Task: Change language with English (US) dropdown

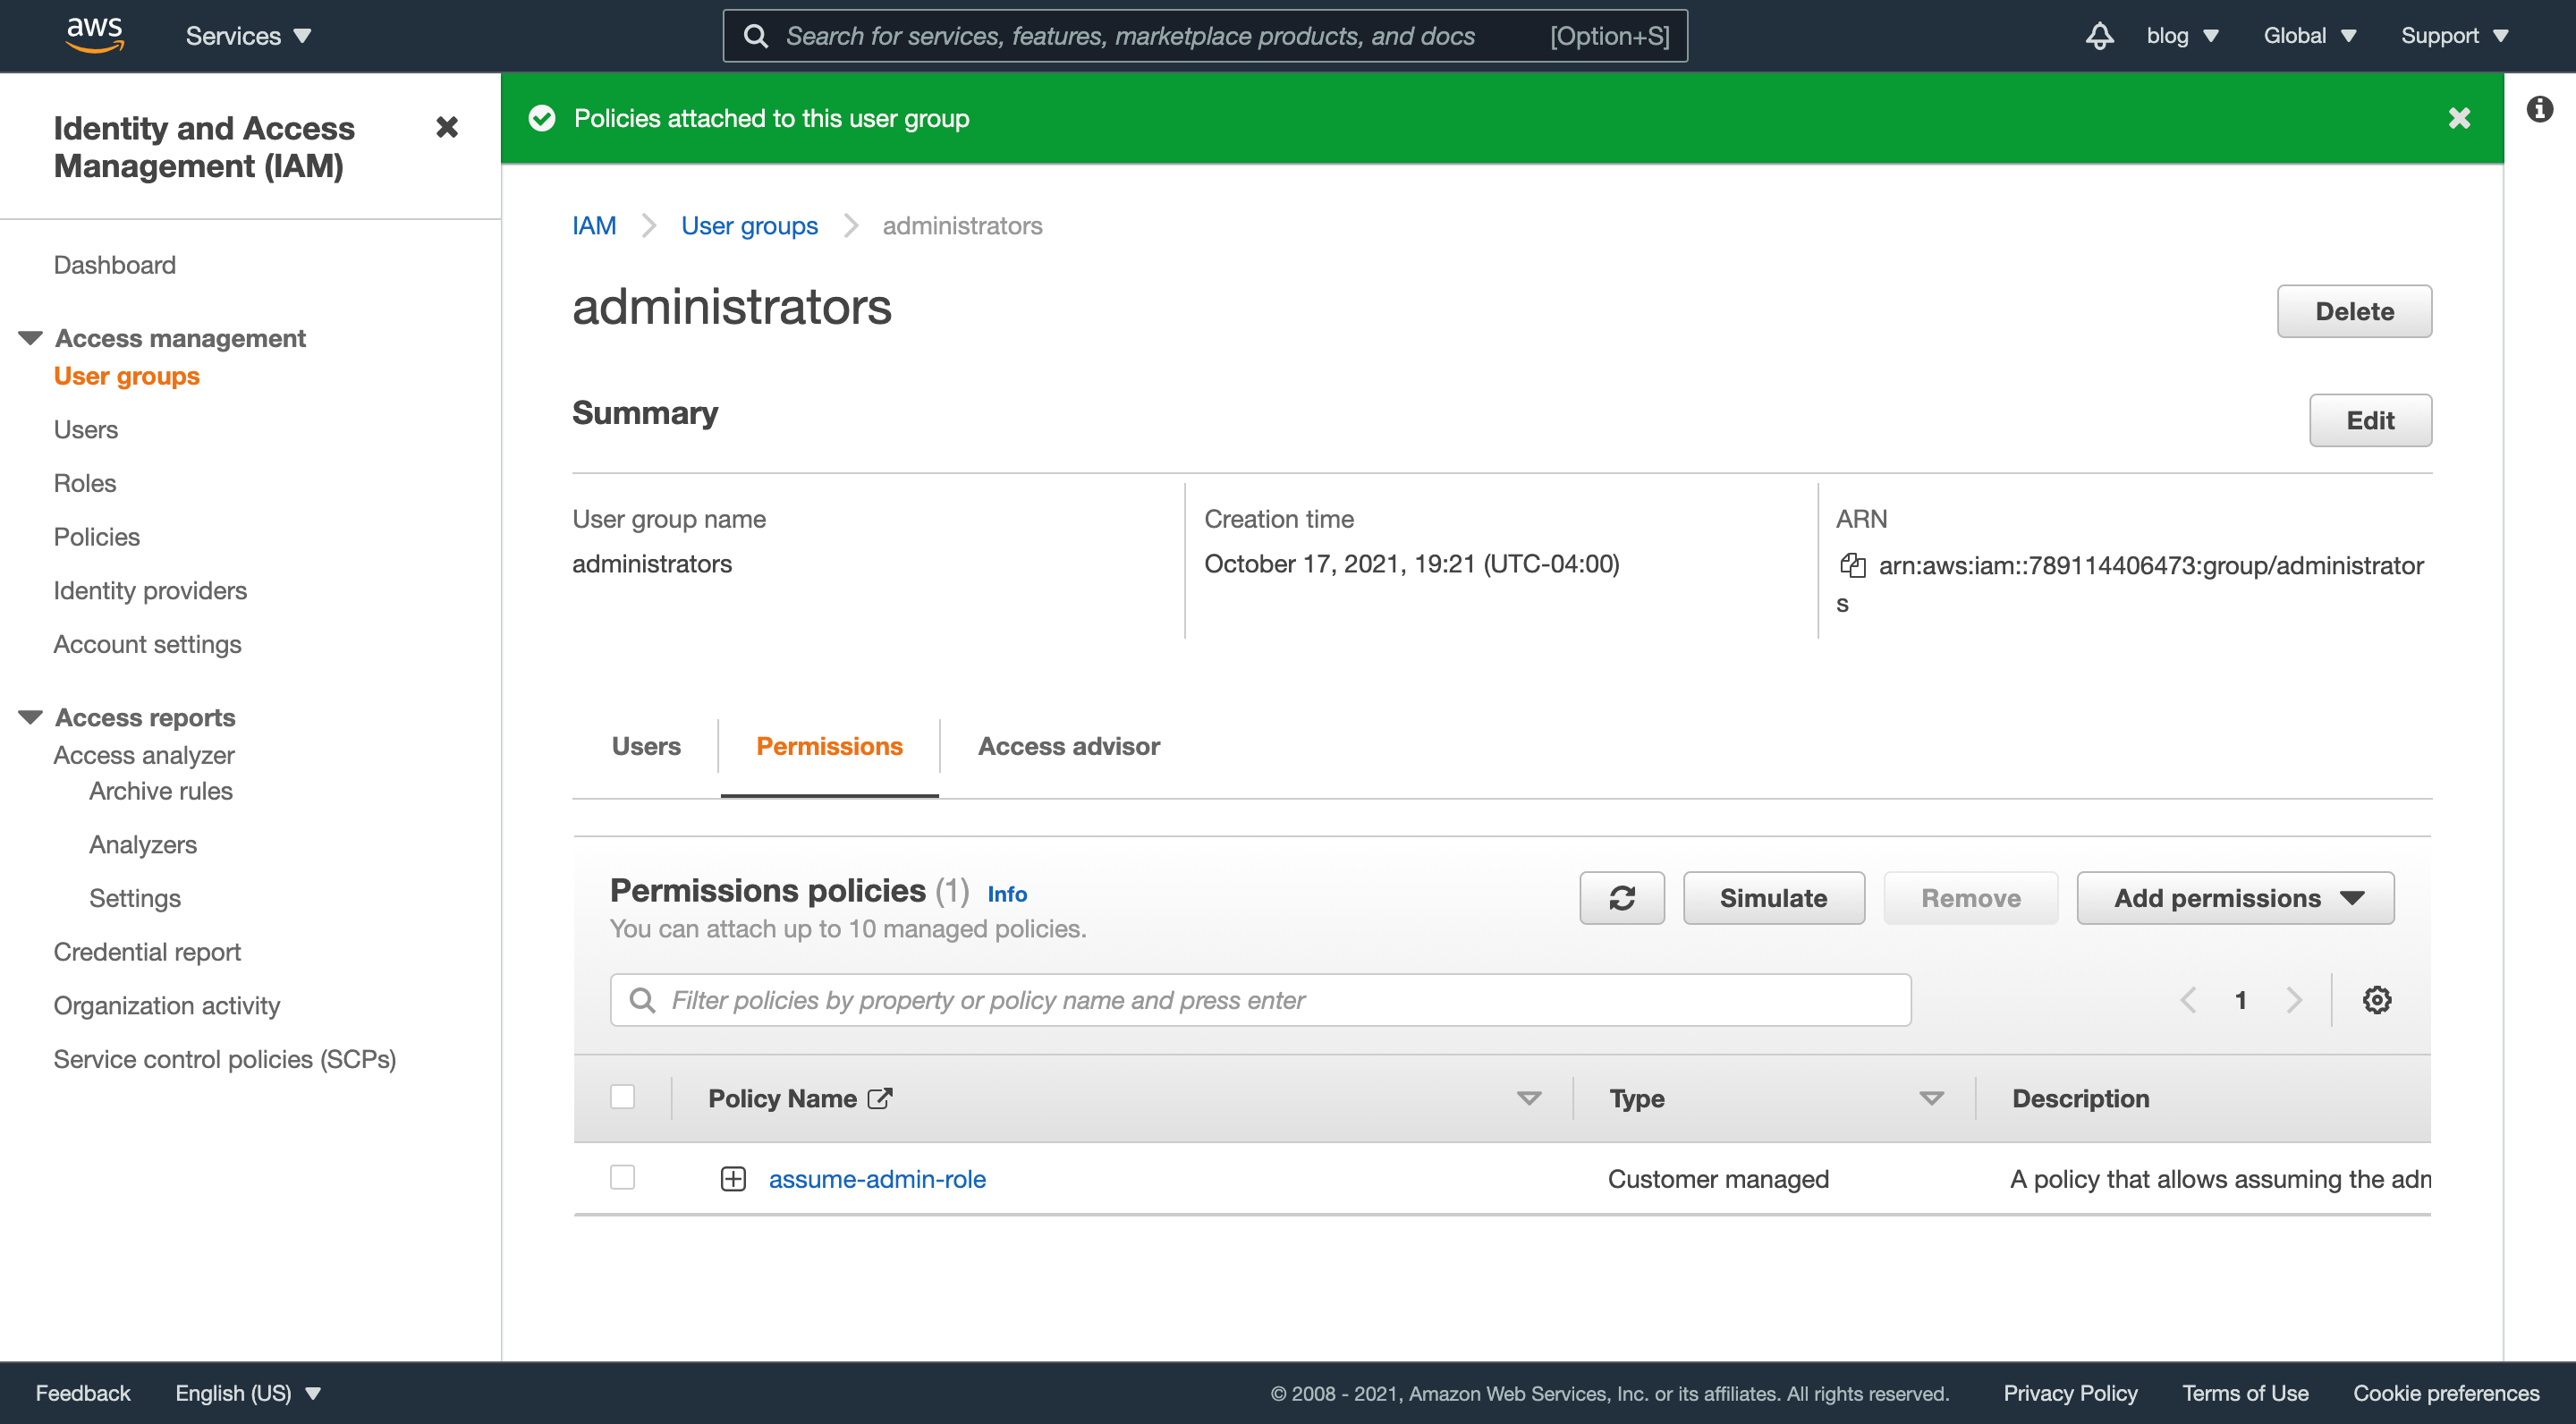Action: tap(248, 1393)
